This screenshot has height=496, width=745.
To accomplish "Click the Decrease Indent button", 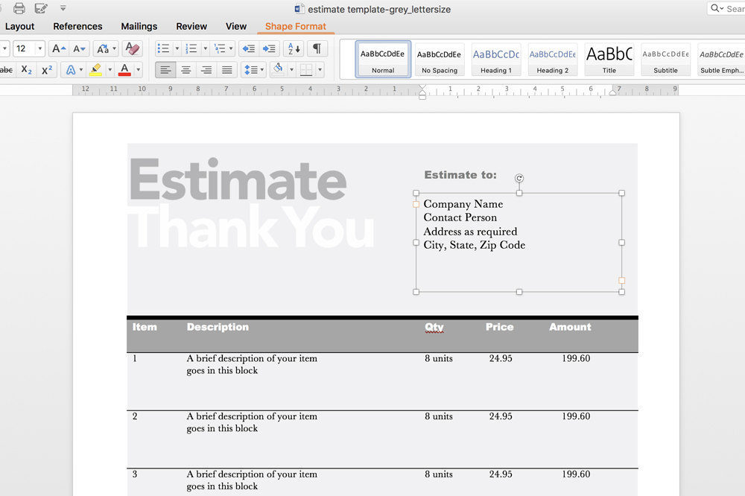I will (x=249, y=48).
